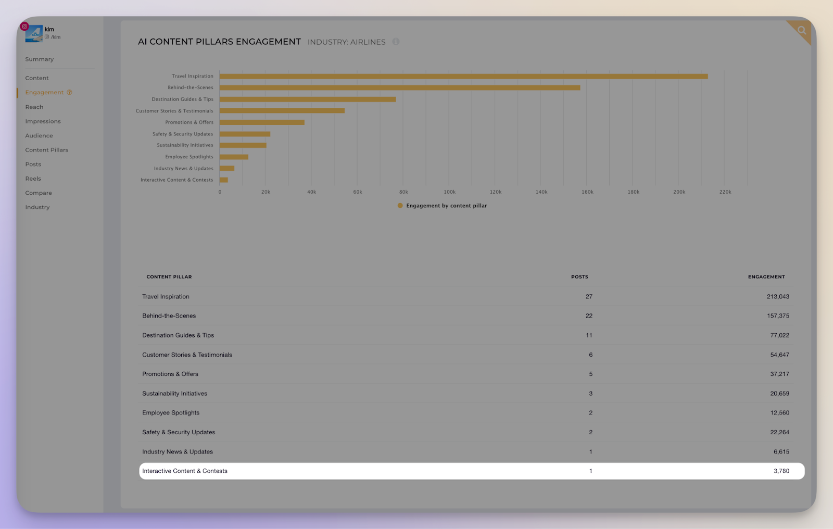This screenshot has height=529, width=833.
Task: Click the Safety & Security Updates chart bar
Action: (x=245, y=134)
